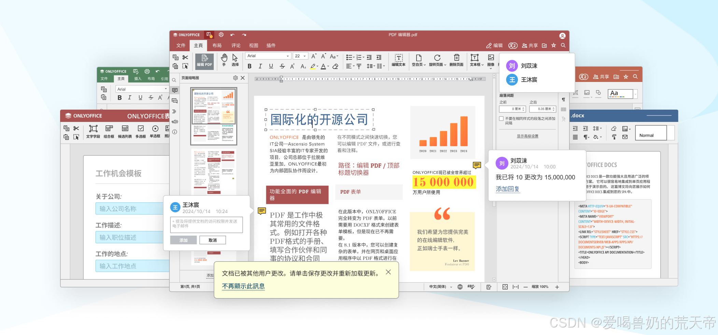Image resolution: width=718 pixels, height=335 pixels.
Task: Open the 空白页 blank page dropdown
Action: [419, 60]
